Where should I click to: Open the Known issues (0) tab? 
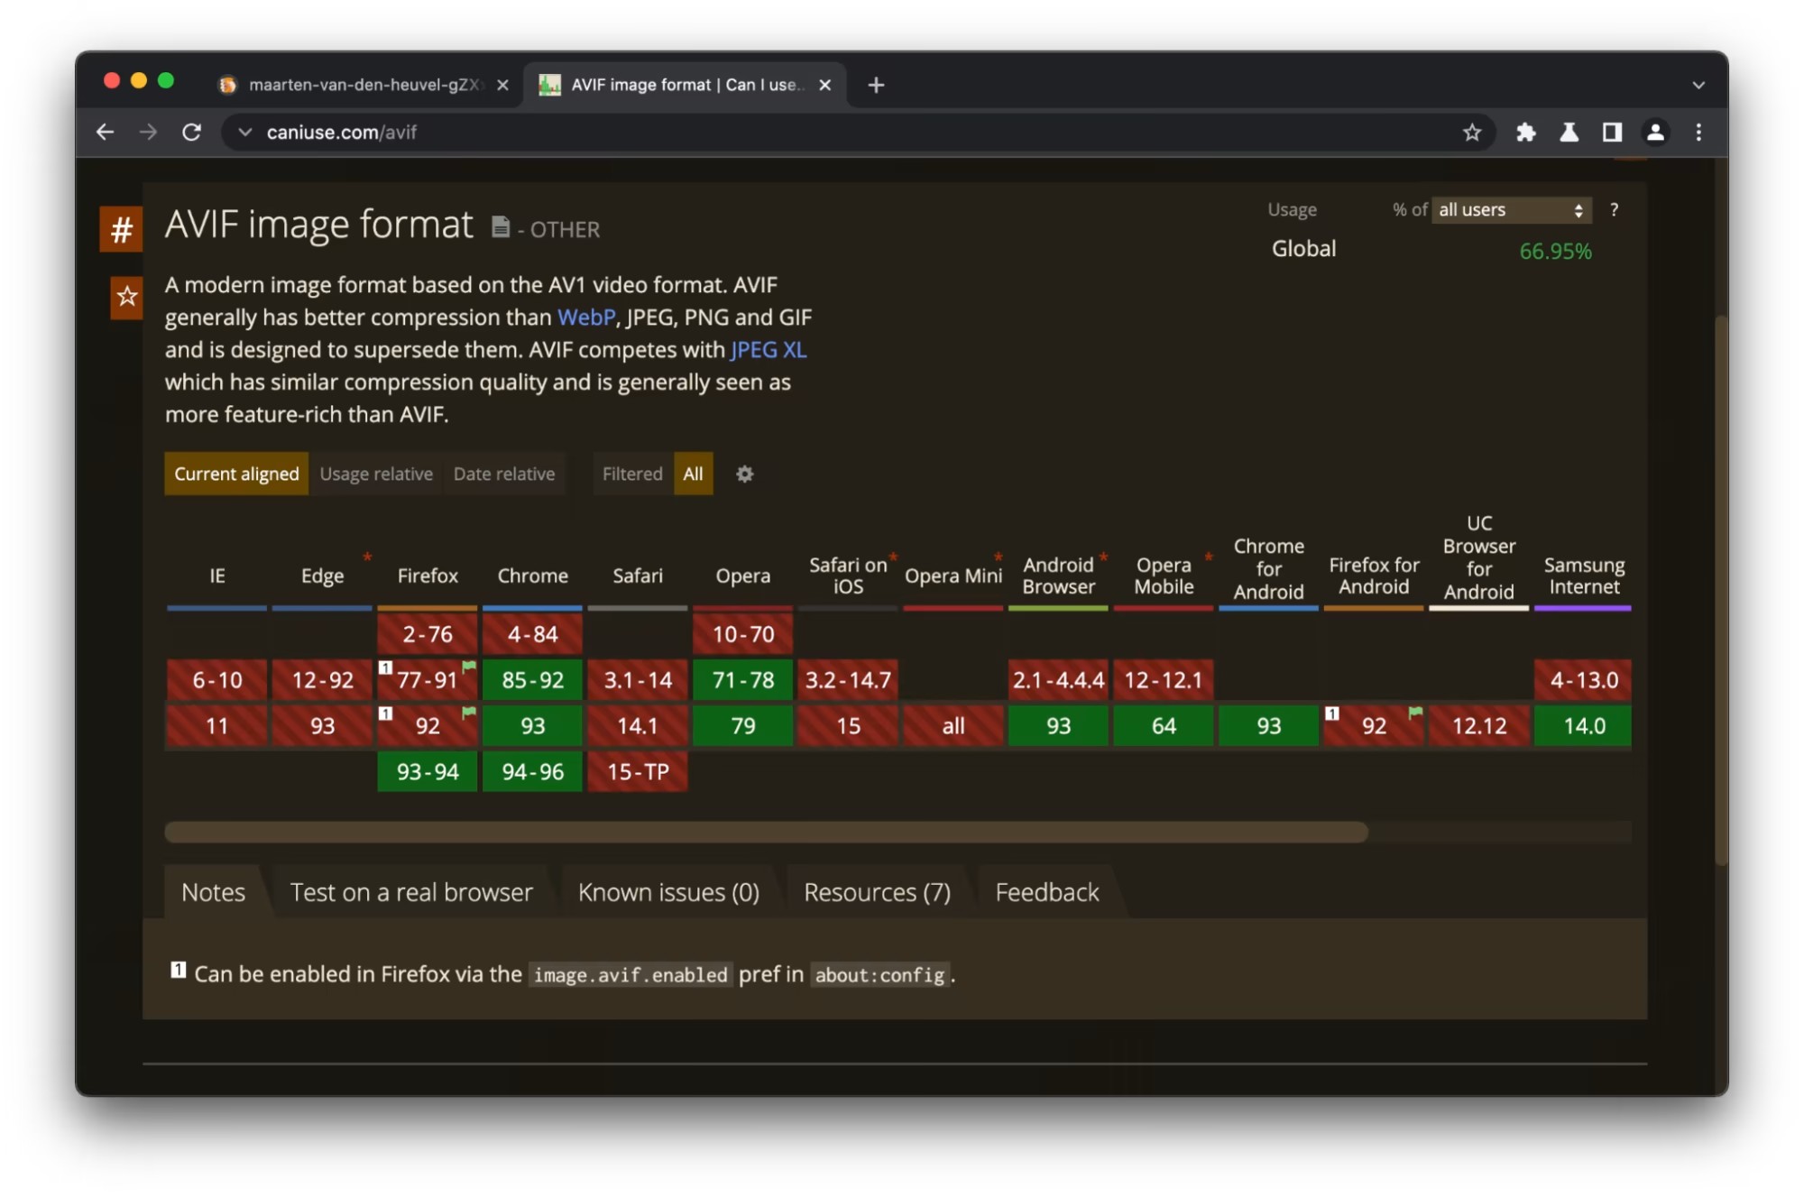(668, 892)
